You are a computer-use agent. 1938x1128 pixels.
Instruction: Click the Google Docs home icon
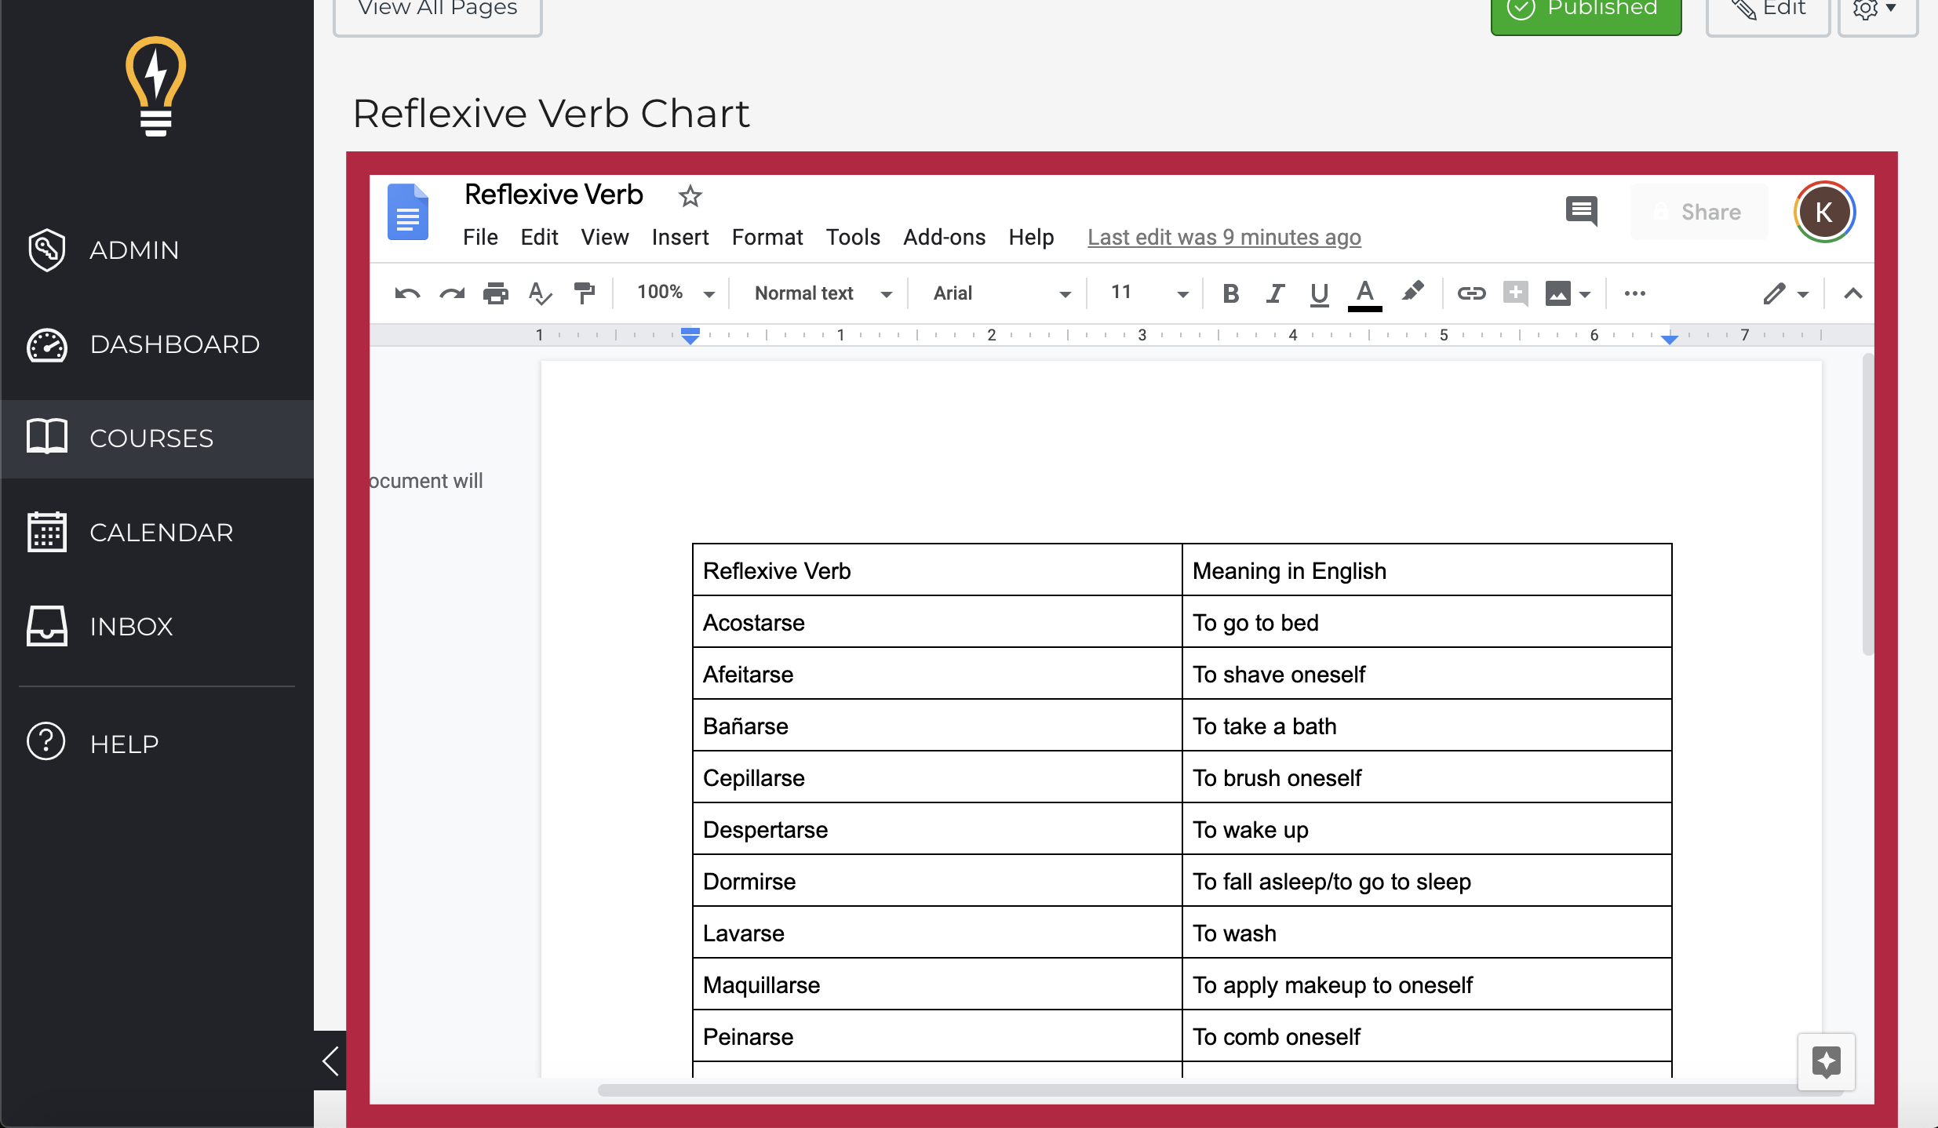point(408,212)
